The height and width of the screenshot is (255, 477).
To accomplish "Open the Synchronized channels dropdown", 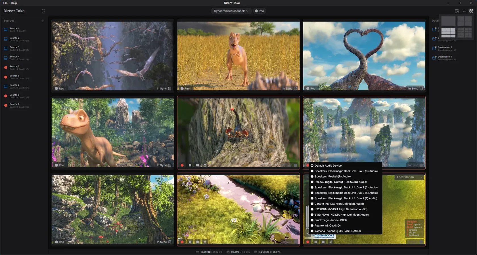I will click(x=231, y=11).
